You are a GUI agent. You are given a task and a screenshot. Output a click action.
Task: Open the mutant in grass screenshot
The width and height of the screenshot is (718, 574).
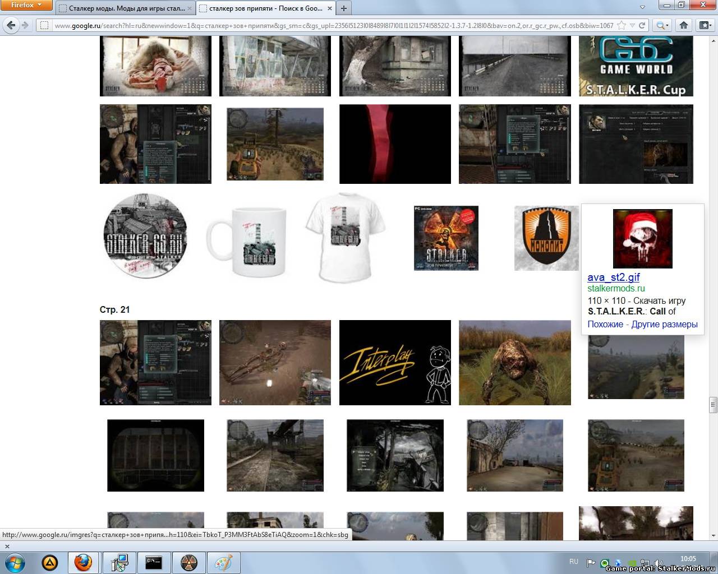tap(514, 362)
